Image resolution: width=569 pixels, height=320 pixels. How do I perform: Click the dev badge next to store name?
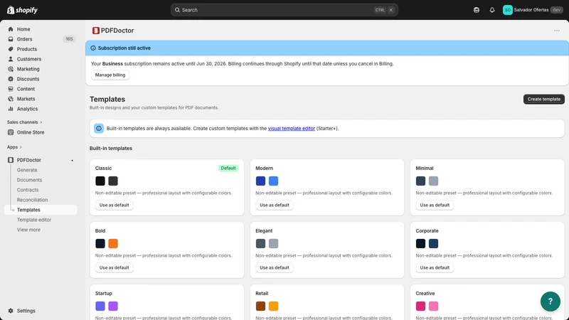tap(556, 10)
